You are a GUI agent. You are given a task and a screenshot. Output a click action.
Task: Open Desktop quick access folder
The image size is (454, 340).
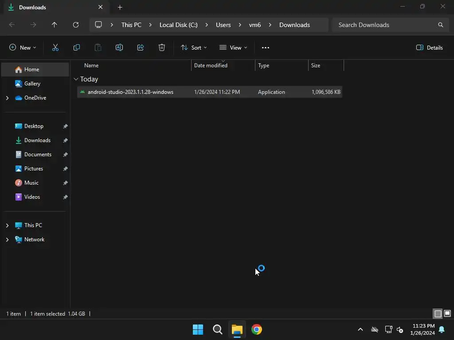pos(34,126)
